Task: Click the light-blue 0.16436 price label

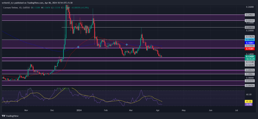Action: point(250,40)
